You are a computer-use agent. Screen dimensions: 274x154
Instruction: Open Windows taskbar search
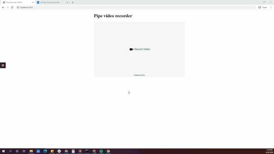(x=10, y=151)
